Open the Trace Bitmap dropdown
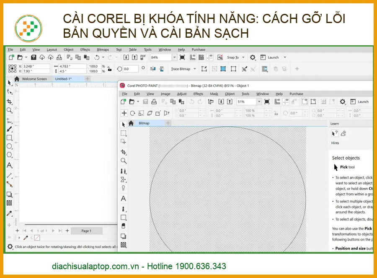This screenshot has width=377, height=278. pos(195,69)
